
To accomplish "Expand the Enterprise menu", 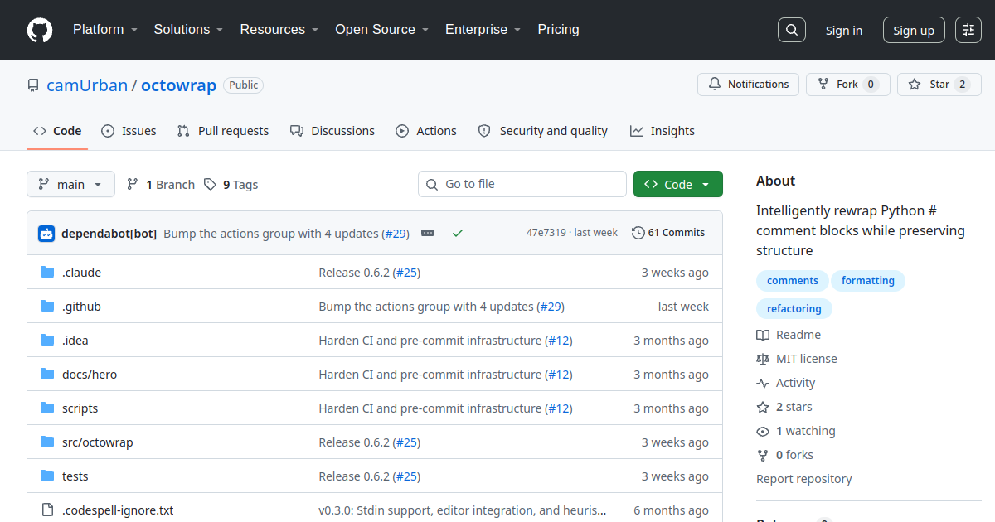I will (483, 30).
